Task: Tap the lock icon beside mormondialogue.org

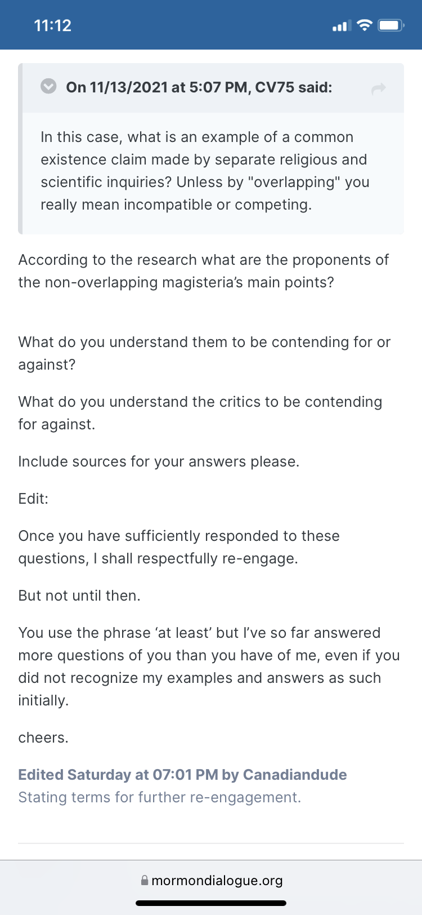Action: pos(145,880)
